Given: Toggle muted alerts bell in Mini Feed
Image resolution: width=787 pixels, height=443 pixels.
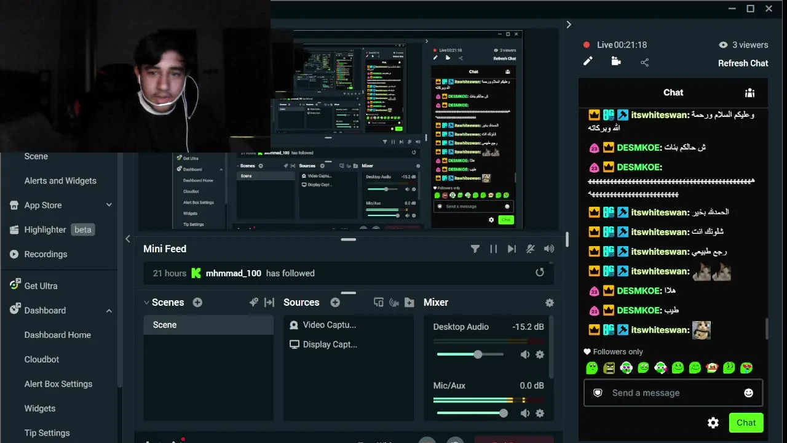Looking at the screenshot, I should coord(530,249).
